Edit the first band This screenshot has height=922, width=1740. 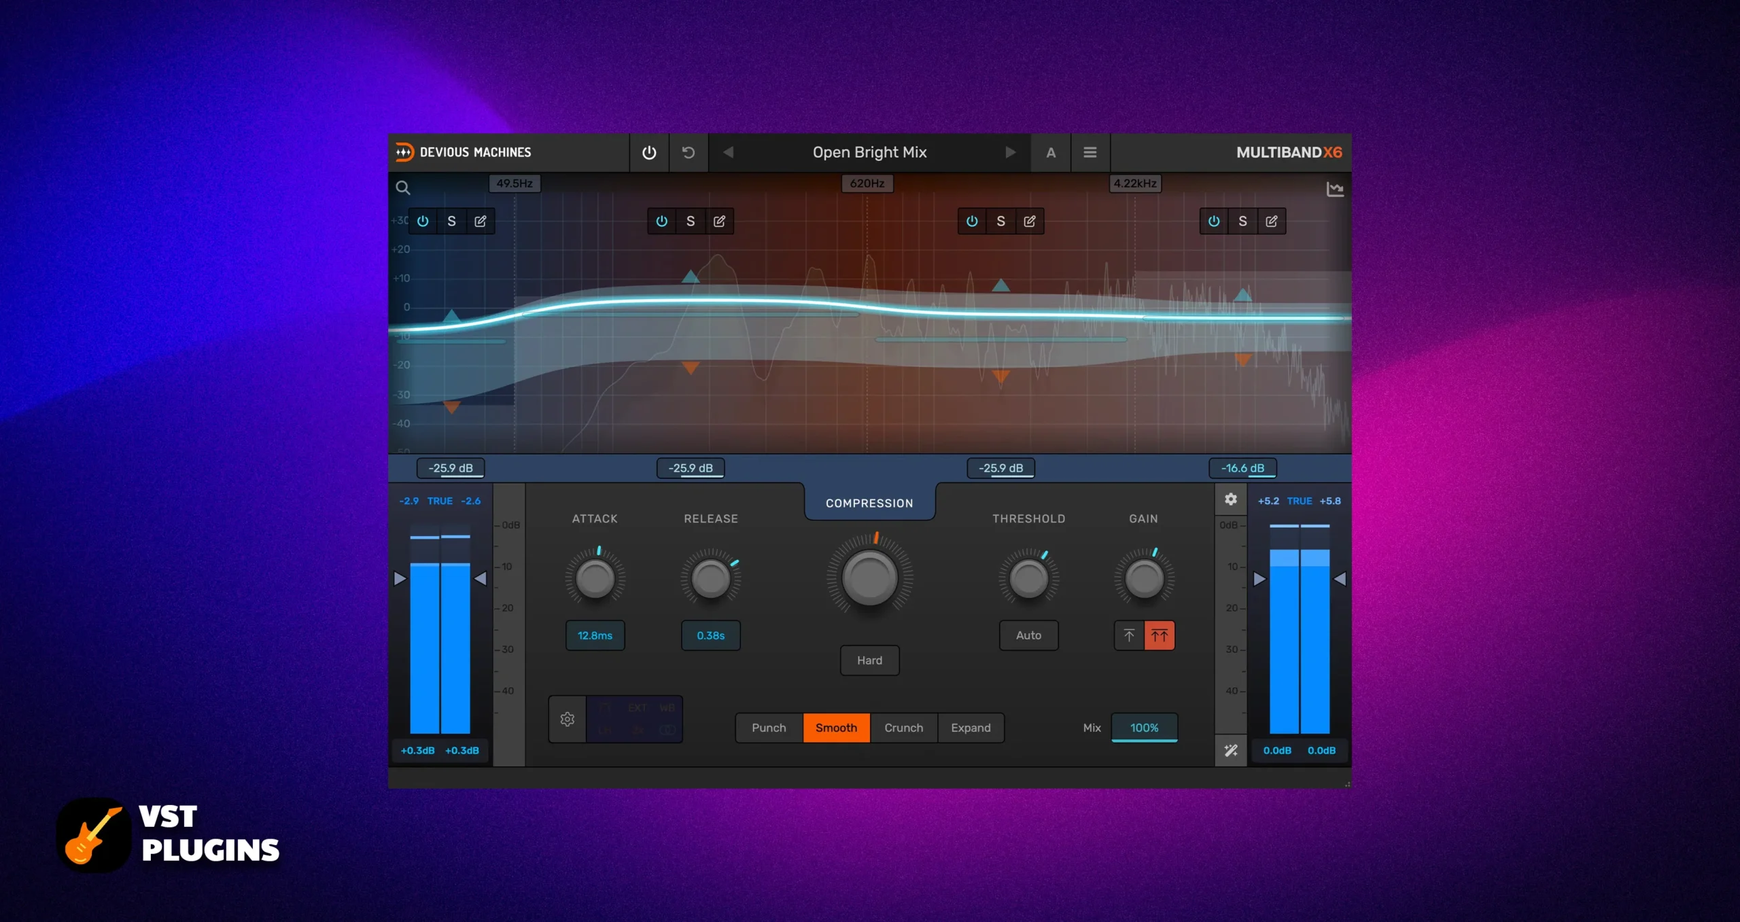pos(481,221)
